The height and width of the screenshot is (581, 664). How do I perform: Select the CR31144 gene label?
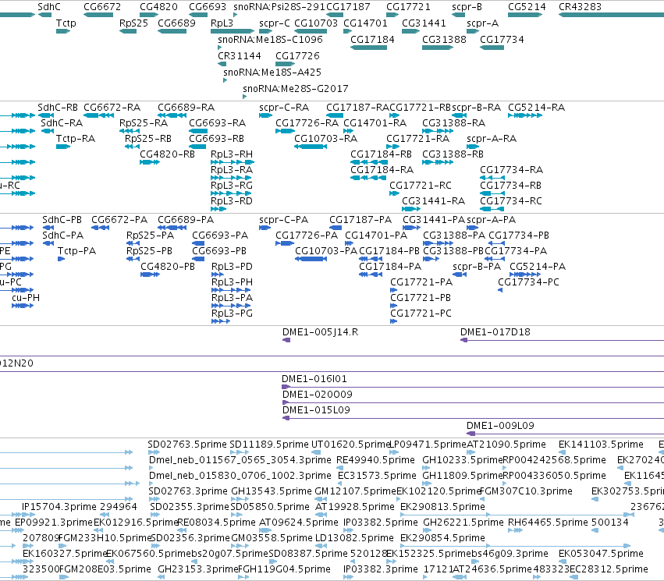(240, 56)
